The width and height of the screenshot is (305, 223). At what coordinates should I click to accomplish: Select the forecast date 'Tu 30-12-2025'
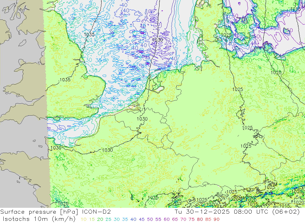click(x=202, y=212)
